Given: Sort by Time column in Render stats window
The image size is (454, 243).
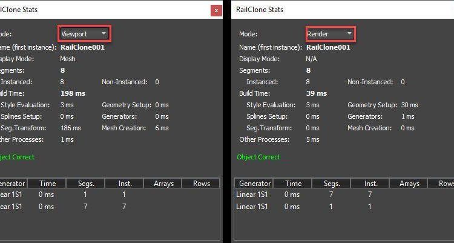Looking at the screenshot, I should (293, 184).
